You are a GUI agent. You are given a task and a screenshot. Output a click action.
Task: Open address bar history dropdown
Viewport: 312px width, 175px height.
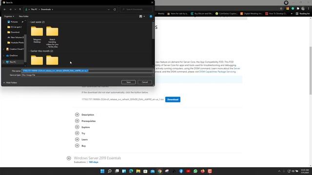click(109, 10)
